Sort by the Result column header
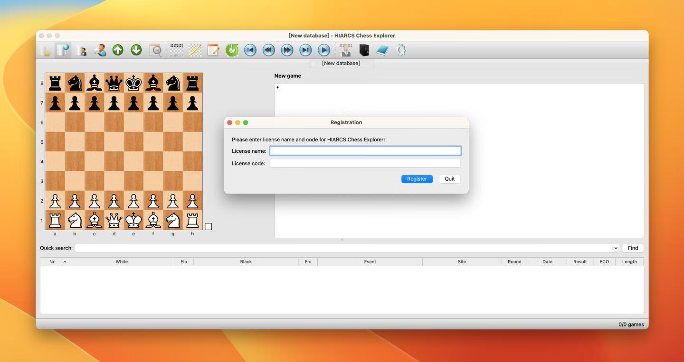The width and height of the screenshot is (684, 362). pyautogui.click(x=580, y=262)
